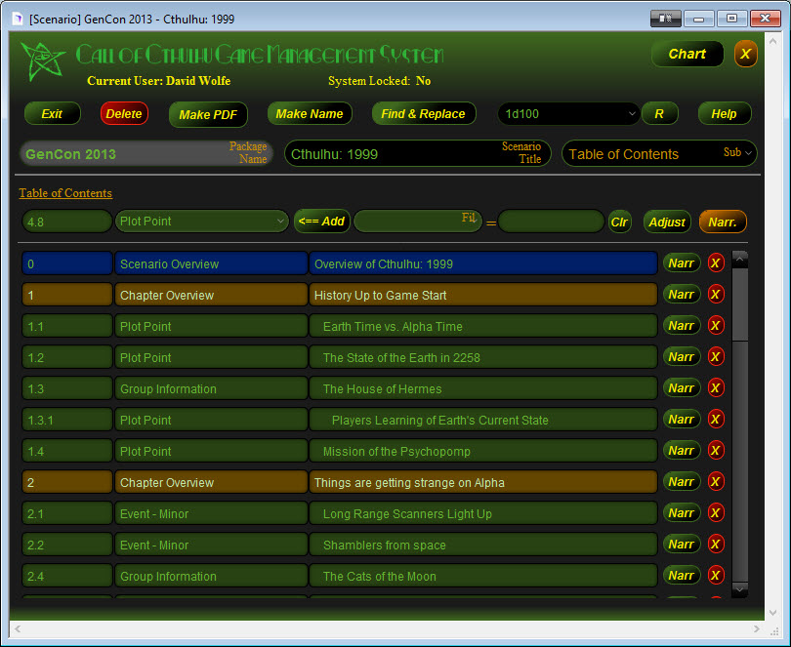
Task: Remove the Earth Time vs. Alpha Time row
Action: pyautogui.click(x=716, y=325)
